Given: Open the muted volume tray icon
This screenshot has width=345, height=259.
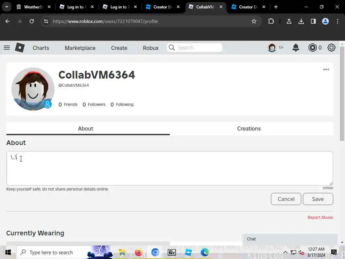Looking at the screenshot, I should coord(302,253).
